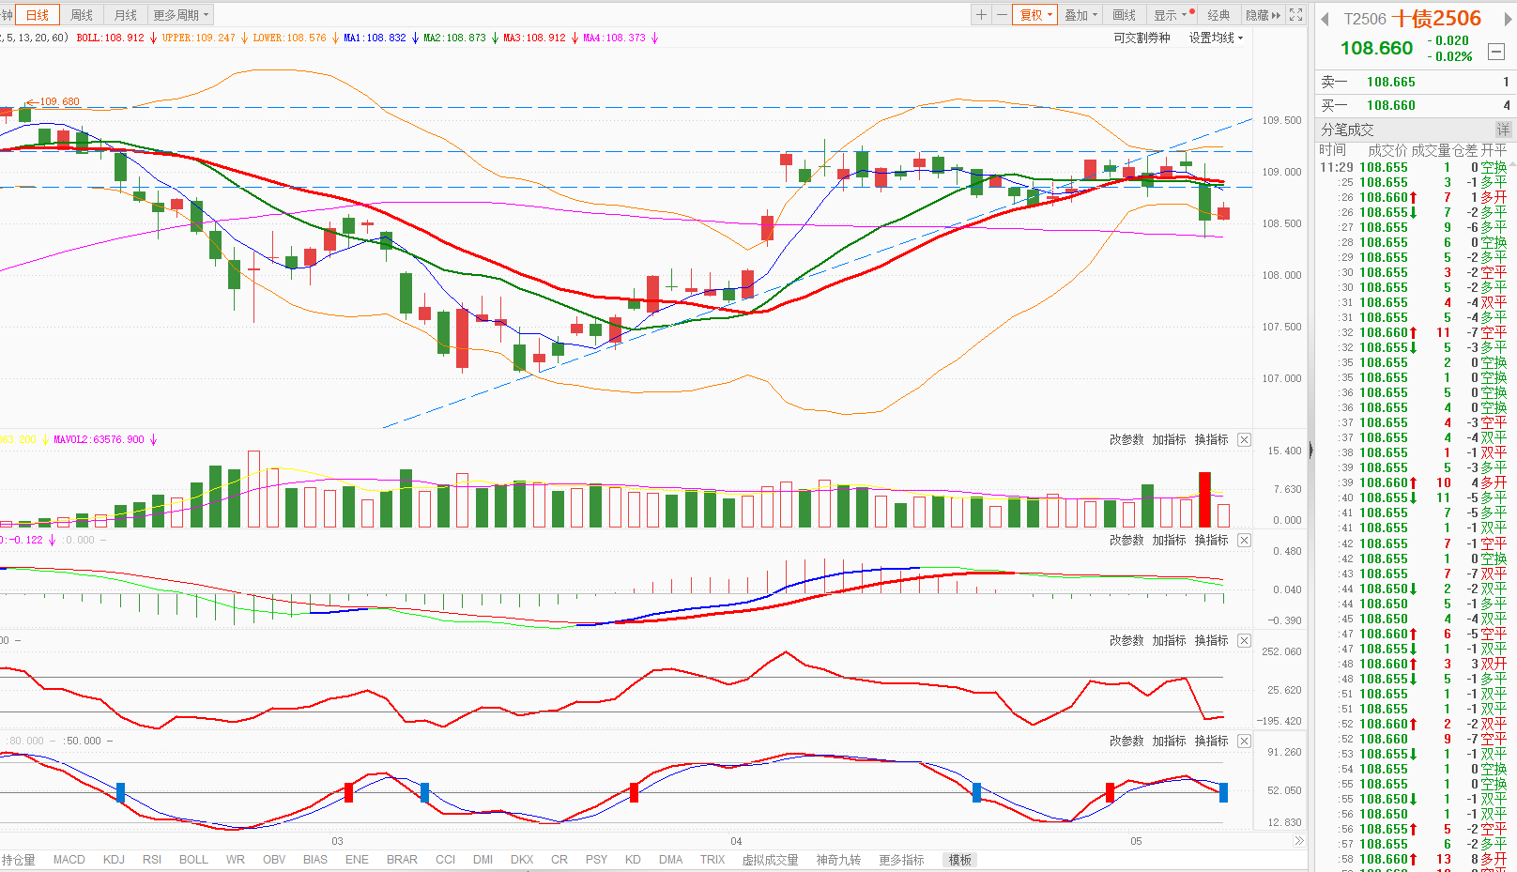
Task: Click 改参数 in the MACD panel
Action: coord(1126,540)
